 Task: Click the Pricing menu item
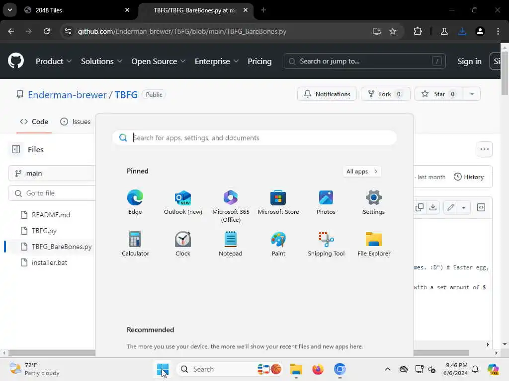click(259, 61)
